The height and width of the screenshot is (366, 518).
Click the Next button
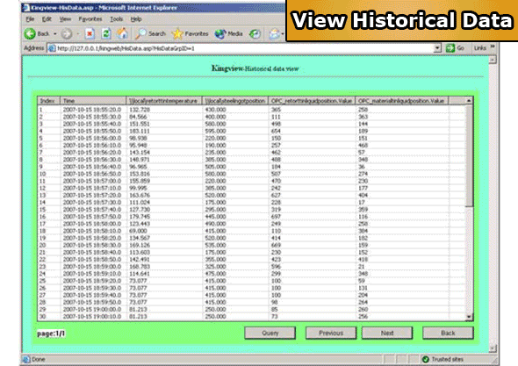(x=387, y=333)
